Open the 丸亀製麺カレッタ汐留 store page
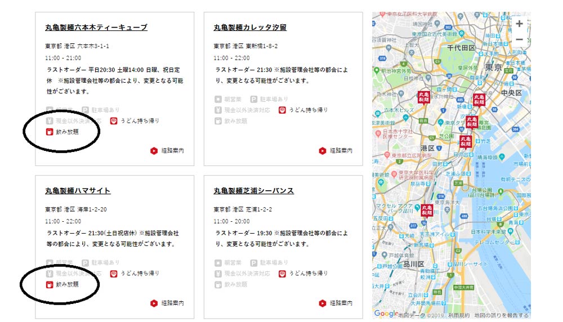The image size is (563, 322). [x=250, y=27]
